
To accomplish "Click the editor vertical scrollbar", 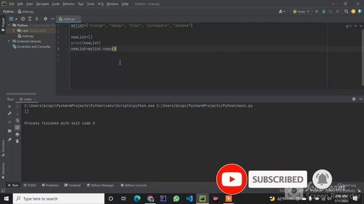I will click(363, 58).
